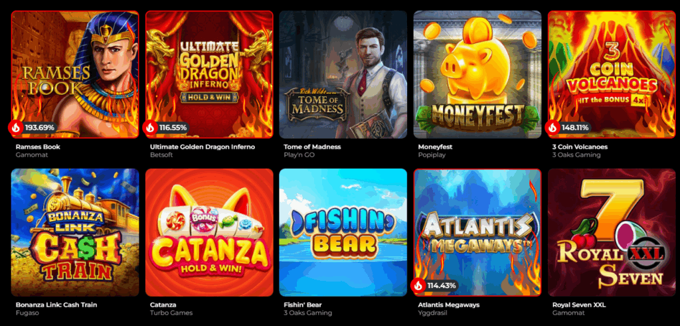The width and height of the screenshot is (680, 326).
Task: Launch the Tome of Madness game tile
Action: tap(343, 74)
